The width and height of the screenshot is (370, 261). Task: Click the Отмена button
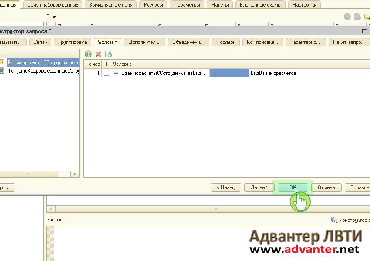[x=326, y=187]
